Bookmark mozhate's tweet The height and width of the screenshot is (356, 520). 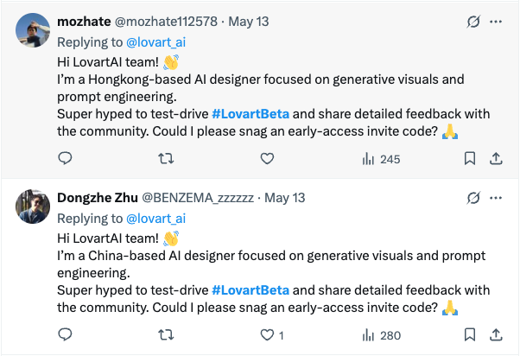click(470, 159)
